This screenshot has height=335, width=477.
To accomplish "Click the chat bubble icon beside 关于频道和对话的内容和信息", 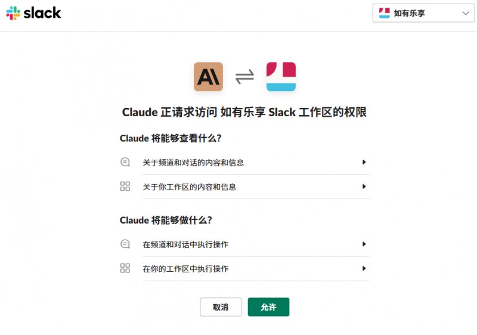I will tap(125, 162).
